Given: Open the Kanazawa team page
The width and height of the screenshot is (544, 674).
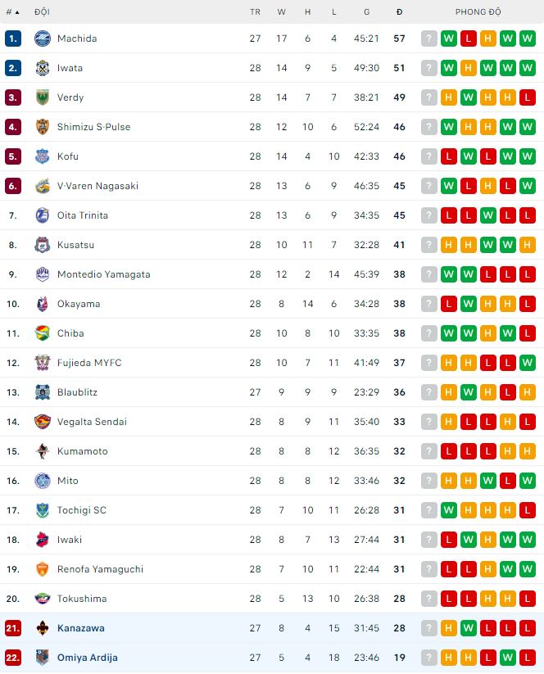Looking at the screenshot, I should click(x=80, y=628).
